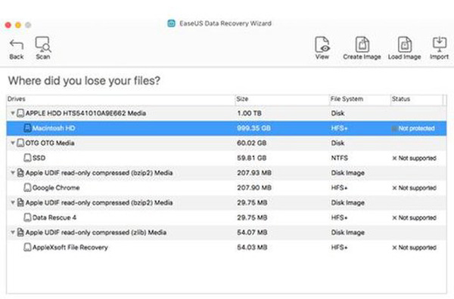Click the Not supported status on the SSD row
This screenshot has height=299, width=454.
coord(417,158)
